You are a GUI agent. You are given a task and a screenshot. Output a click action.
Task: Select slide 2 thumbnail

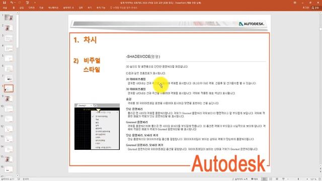(x=9, y=28)
